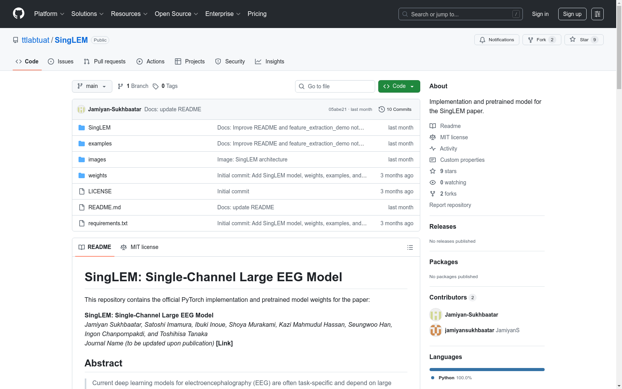Select the README tab in file viewer
The height and width of the screenshot is (389, 622).
point(95,247)
